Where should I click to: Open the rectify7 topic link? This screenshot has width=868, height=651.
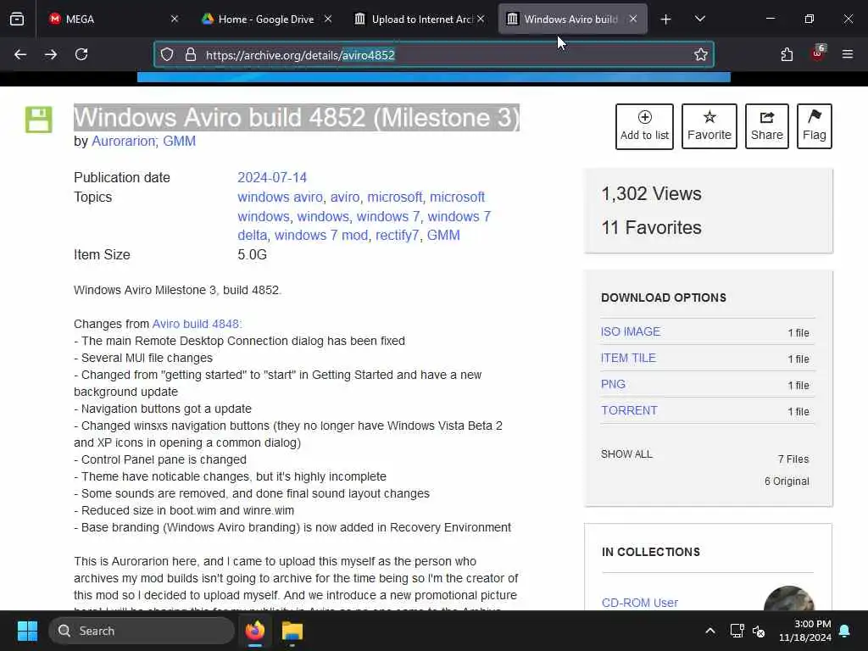[397, 236]
